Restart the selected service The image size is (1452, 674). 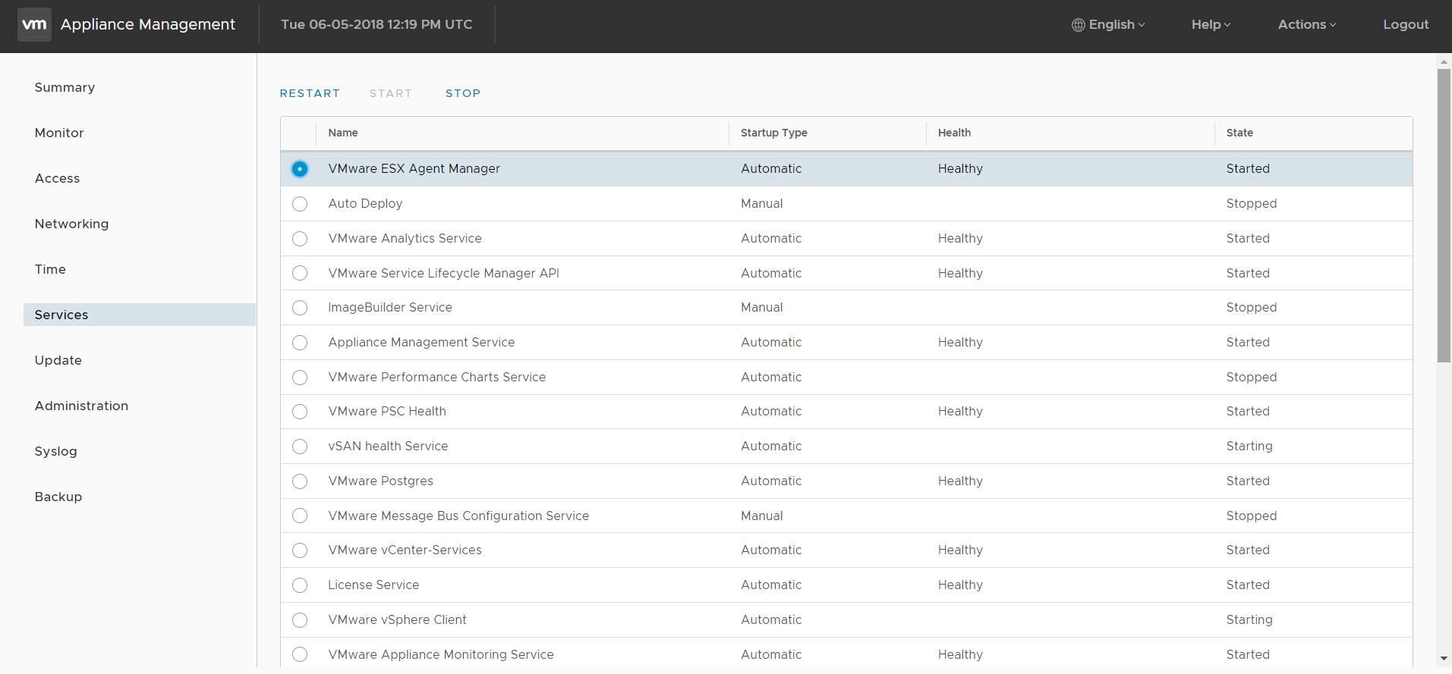click(x=310, y=93)
